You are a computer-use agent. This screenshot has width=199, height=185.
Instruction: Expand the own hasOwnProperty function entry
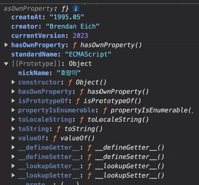[x=6, y=45]
